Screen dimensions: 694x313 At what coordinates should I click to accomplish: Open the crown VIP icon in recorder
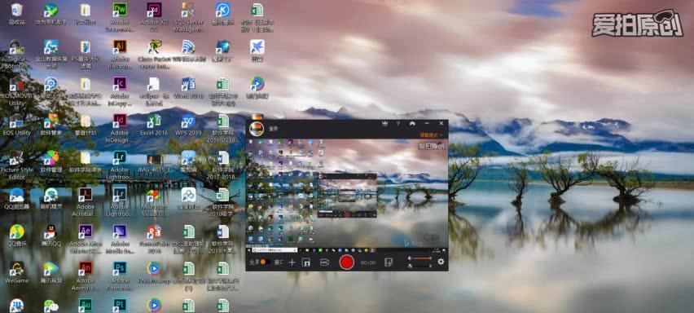pyautogui.click(x=384, y=124)
